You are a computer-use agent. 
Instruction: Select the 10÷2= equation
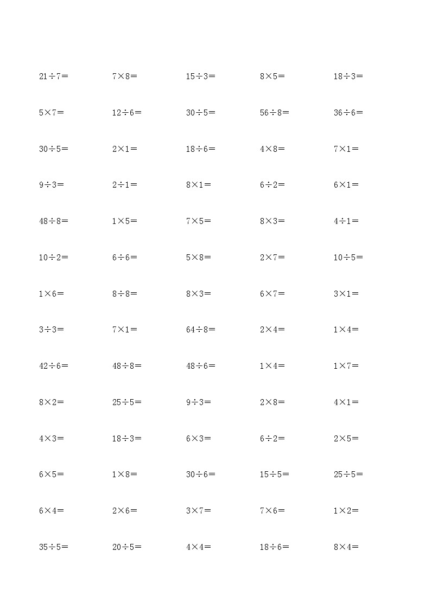[x=53, y=258]
